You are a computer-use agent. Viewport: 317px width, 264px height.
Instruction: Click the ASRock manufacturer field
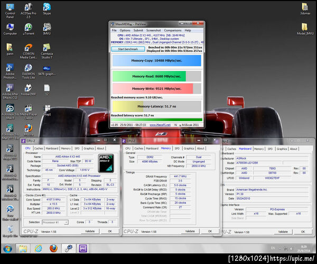[x=272, y=158]
